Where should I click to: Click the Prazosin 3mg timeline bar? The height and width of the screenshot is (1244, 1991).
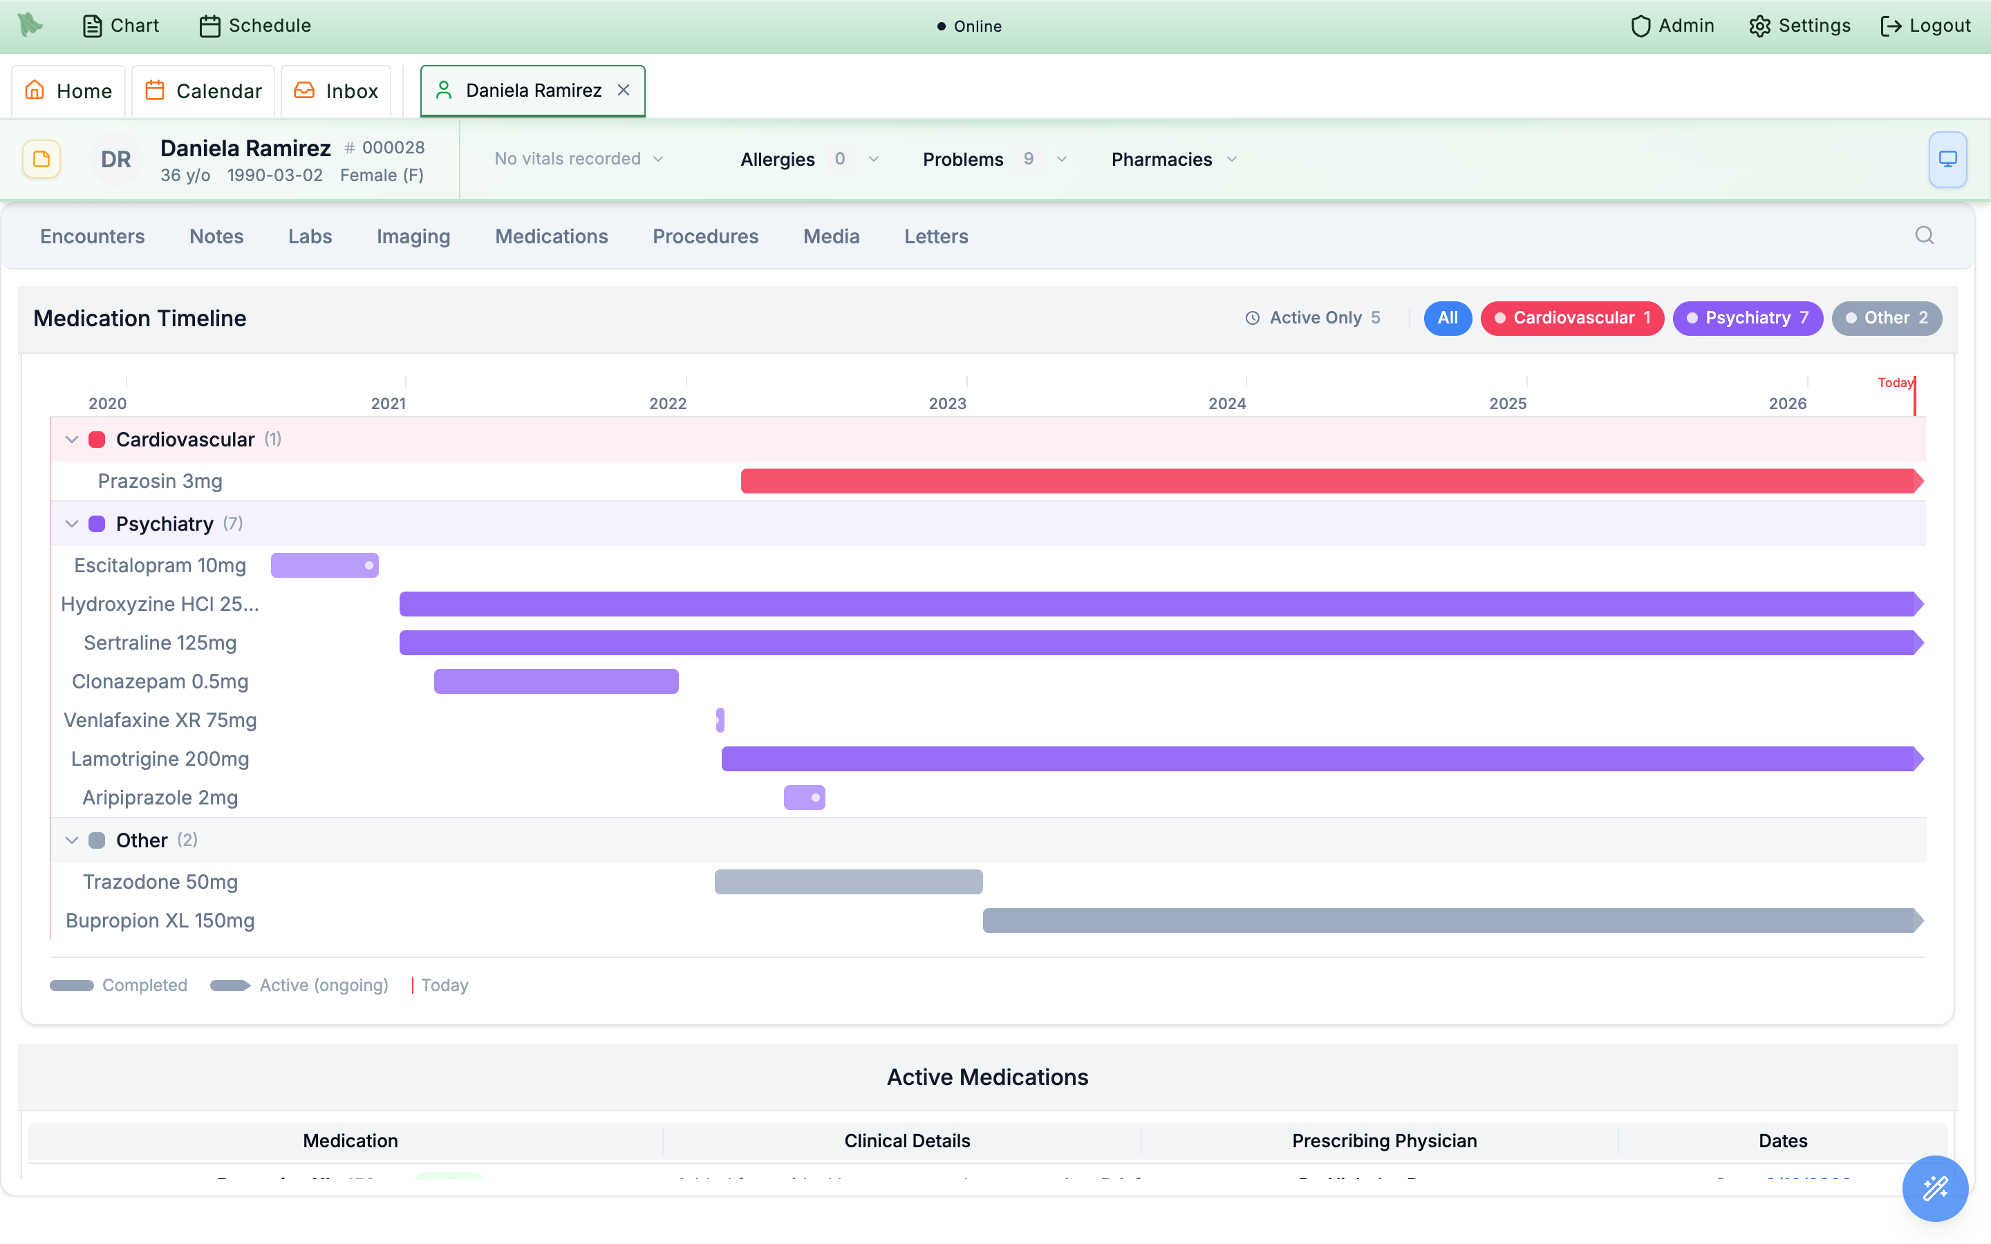point(1332,481)
